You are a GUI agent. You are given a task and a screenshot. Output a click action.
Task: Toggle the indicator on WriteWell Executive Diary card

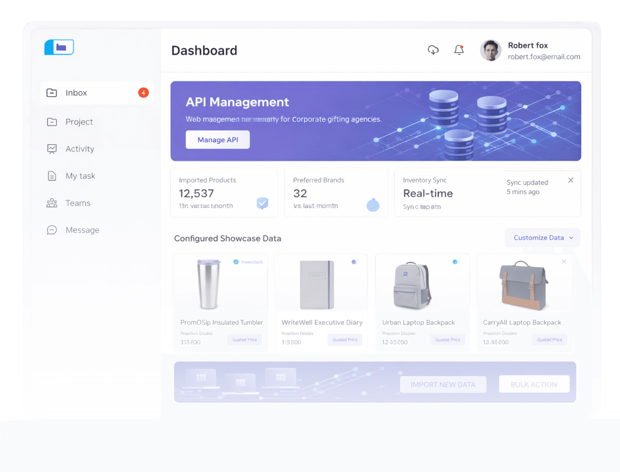354,262
